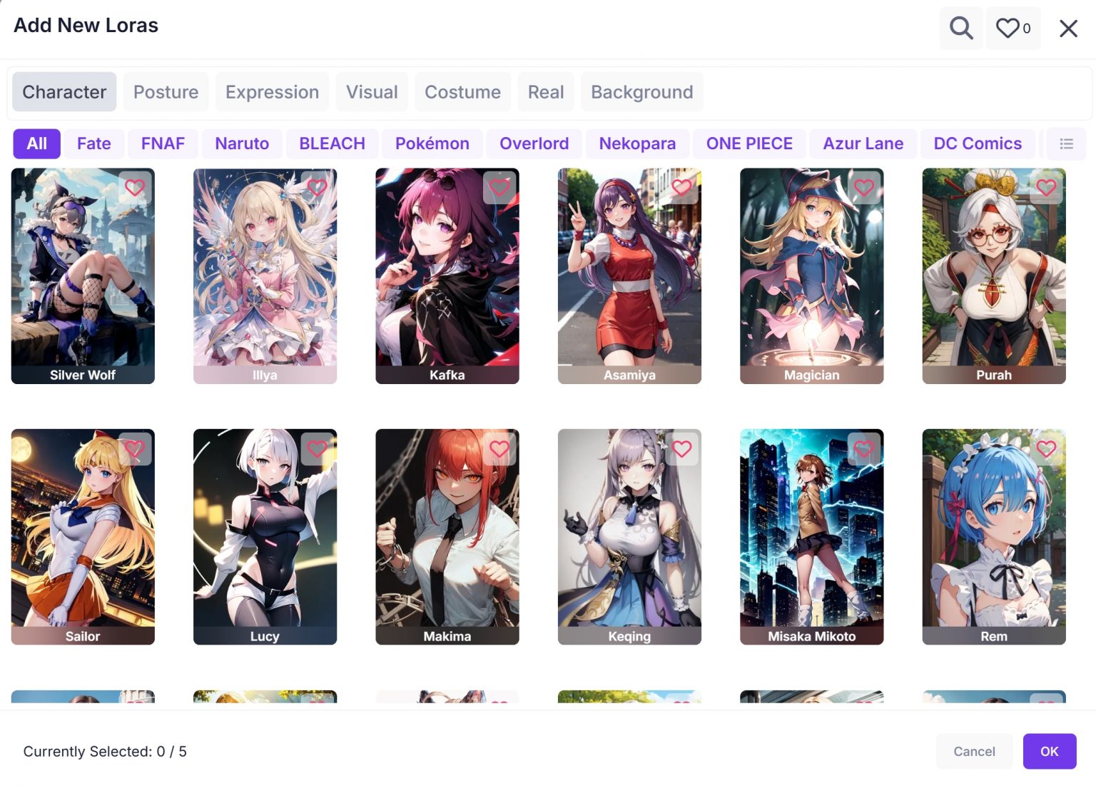Close the Add New Loras dialog
The width and height of the screenshot is (1096, 786).
[x=1068, y=29]
